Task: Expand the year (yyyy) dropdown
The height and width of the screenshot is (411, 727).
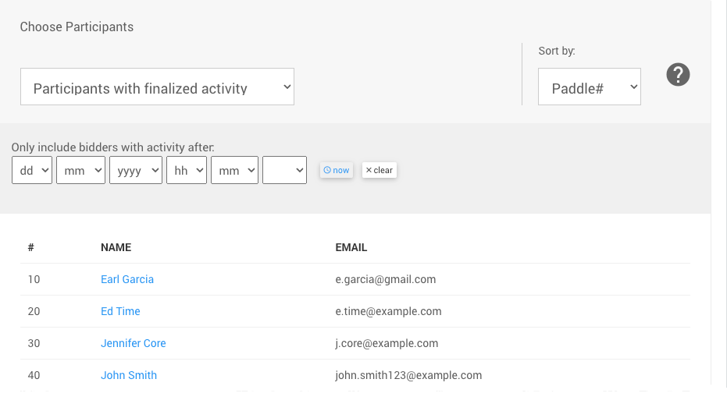Action: pos(136,170)
